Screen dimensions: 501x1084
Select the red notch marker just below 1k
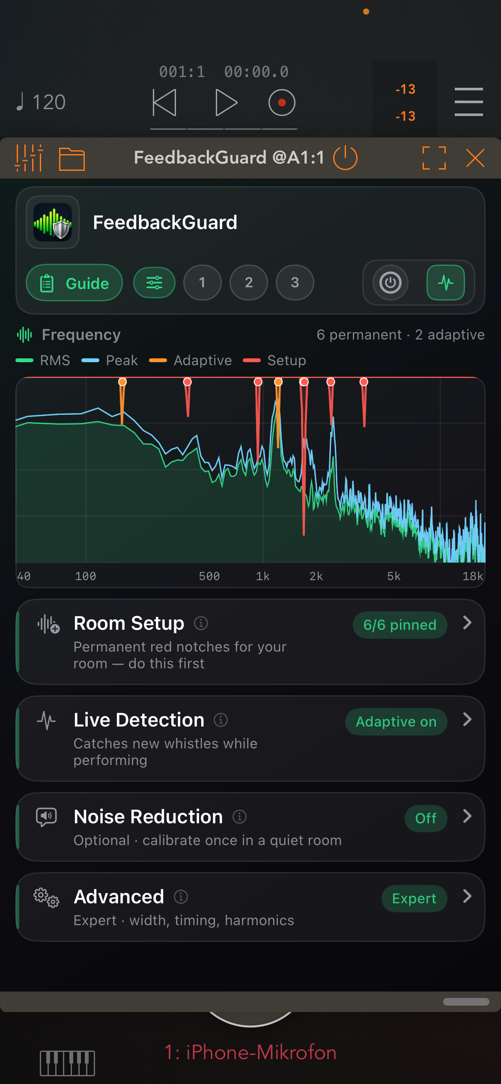click(x=258, y=381)
